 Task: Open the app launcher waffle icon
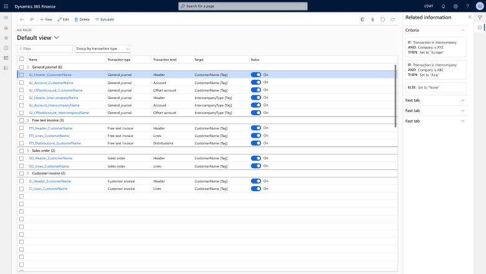point(6,6)
